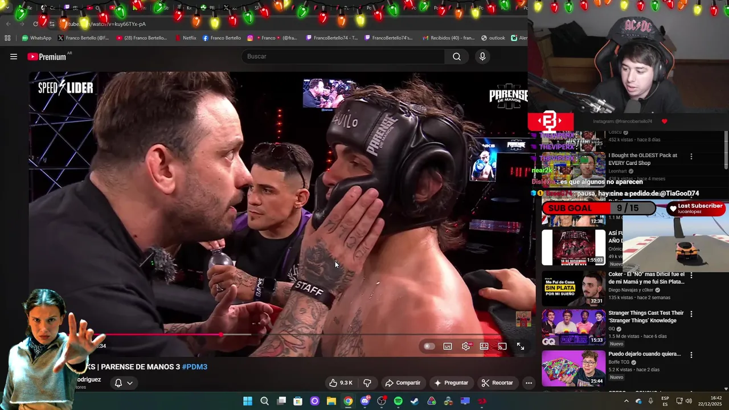Open the volume tray icon
The height and width of the screenshot is (410, 729).
[x=689, y=401]
